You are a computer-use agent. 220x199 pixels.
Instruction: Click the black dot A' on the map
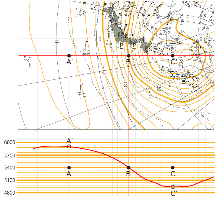coord(69,56)
